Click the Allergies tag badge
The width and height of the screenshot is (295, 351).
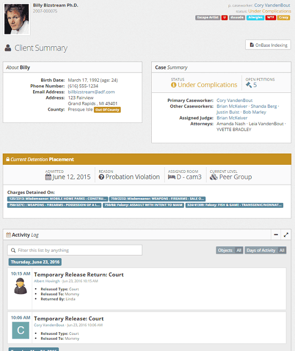coord(255,18)
